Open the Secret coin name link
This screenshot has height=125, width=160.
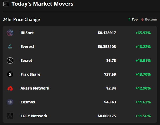pyautogui.click(x=26, y=61)
